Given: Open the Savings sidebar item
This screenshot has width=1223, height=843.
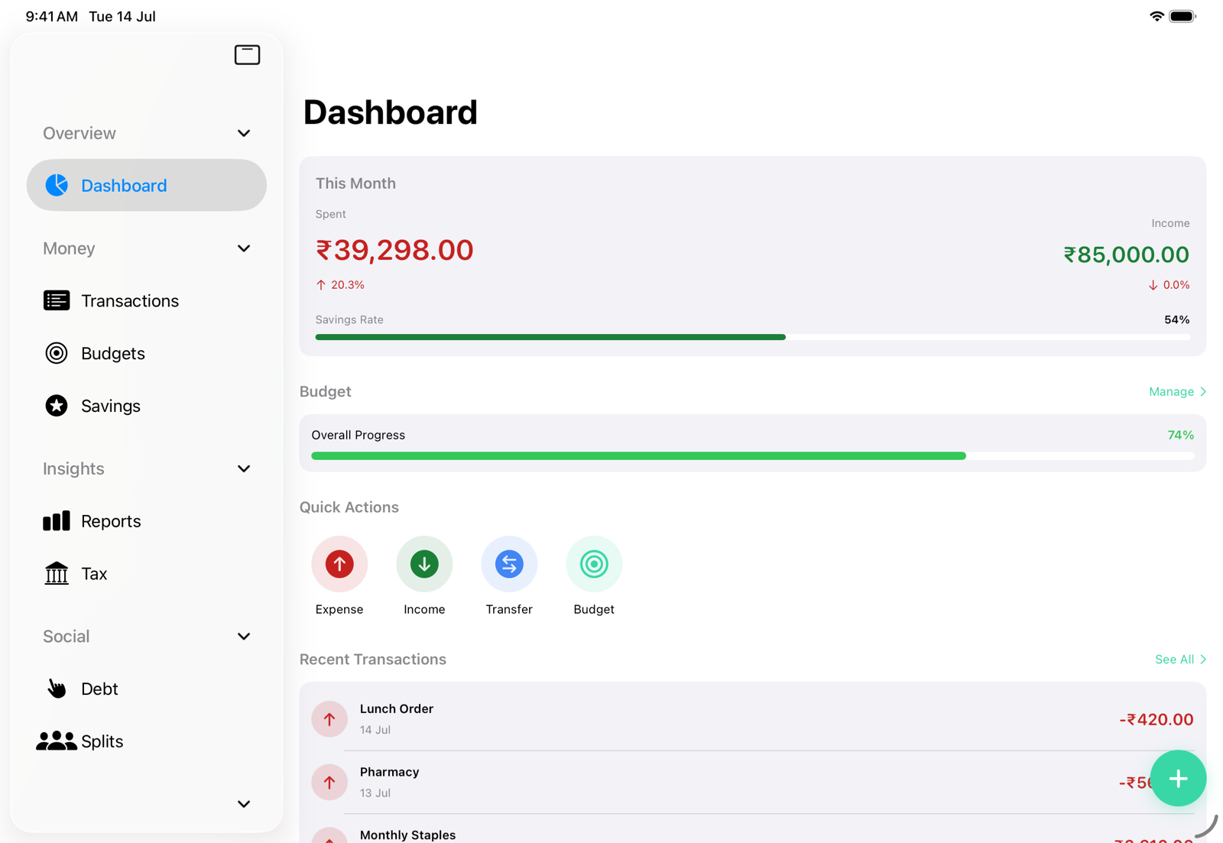Looking at the screenshot, I should [147, 406].
